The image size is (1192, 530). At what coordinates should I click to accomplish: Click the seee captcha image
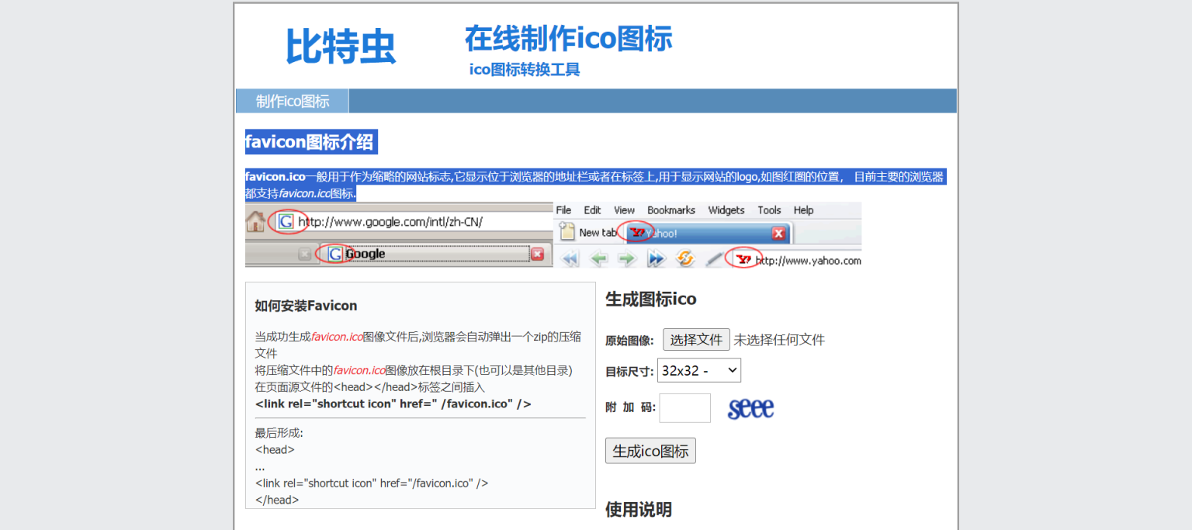coord(750,407)
